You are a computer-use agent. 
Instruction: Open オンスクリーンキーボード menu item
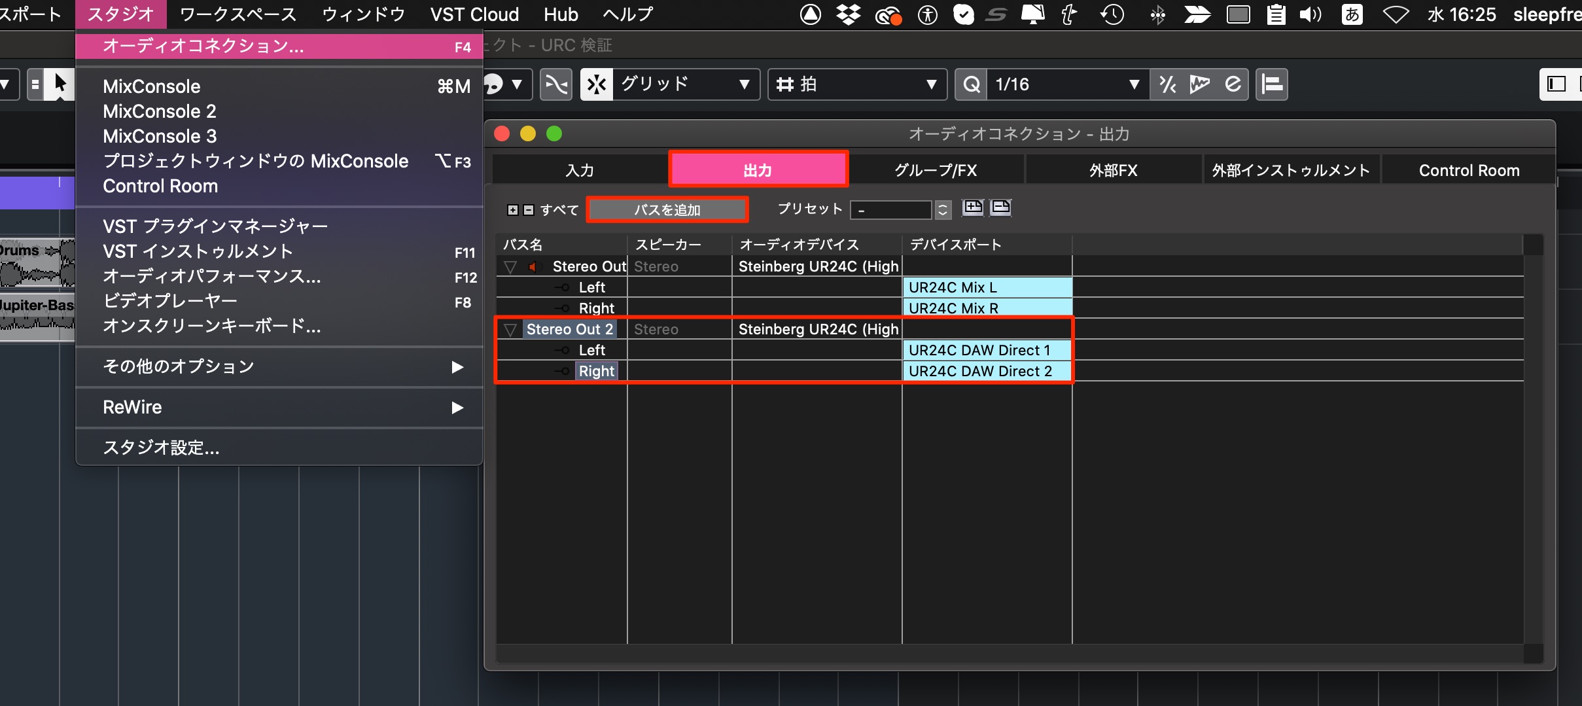(279, 326)
